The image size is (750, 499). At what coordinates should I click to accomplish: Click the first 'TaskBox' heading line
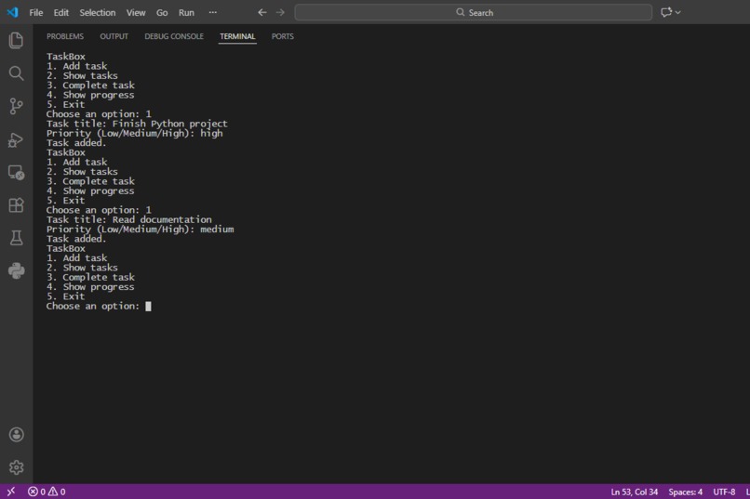[66, 57]
